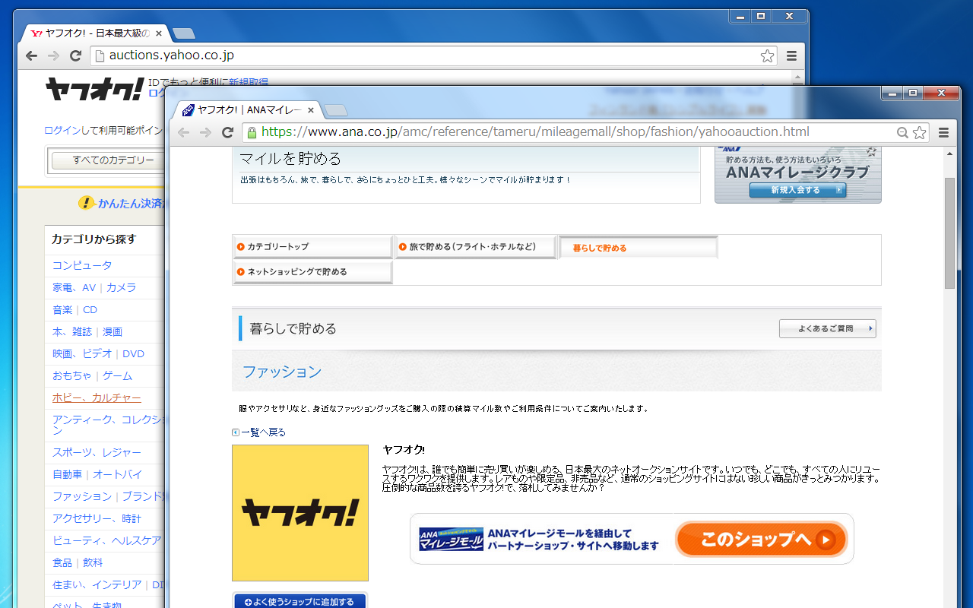
Task: Open カメラ category link
Action: pos(121,287)
